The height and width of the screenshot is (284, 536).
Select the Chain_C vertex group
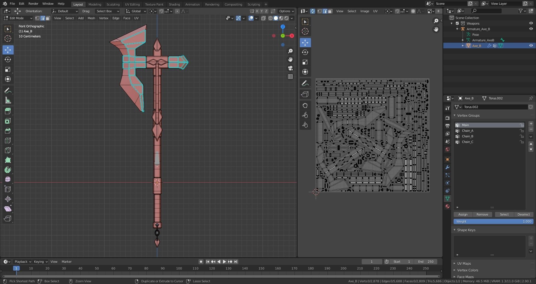pos(490,142)
